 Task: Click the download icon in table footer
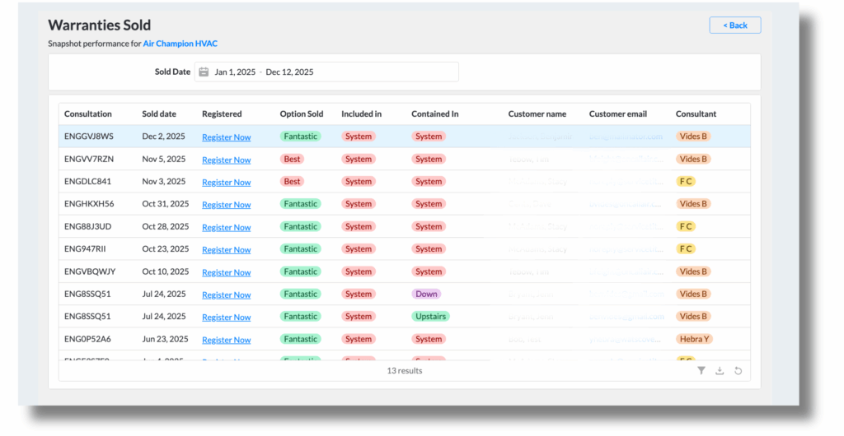720,371
